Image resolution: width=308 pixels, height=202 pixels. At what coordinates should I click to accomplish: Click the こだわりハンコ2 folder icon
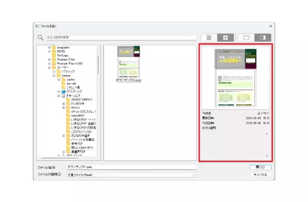pyautogui.click(x=68, y=132)
